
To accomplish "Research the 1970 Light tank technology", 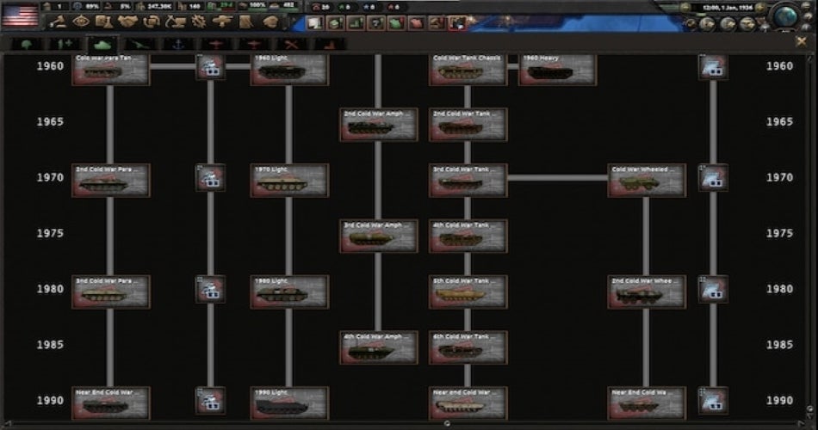I will 288,180.
